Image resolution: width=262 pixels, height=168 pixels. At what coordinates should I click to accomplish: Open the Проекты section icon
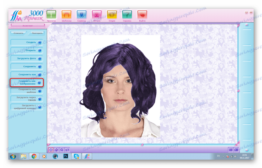(x=51, y=14)
